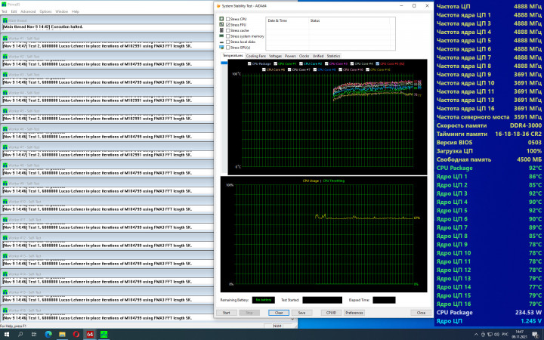Launch Opera browser from the taskbar
The image size is (544, 340).
coord(76,335)
